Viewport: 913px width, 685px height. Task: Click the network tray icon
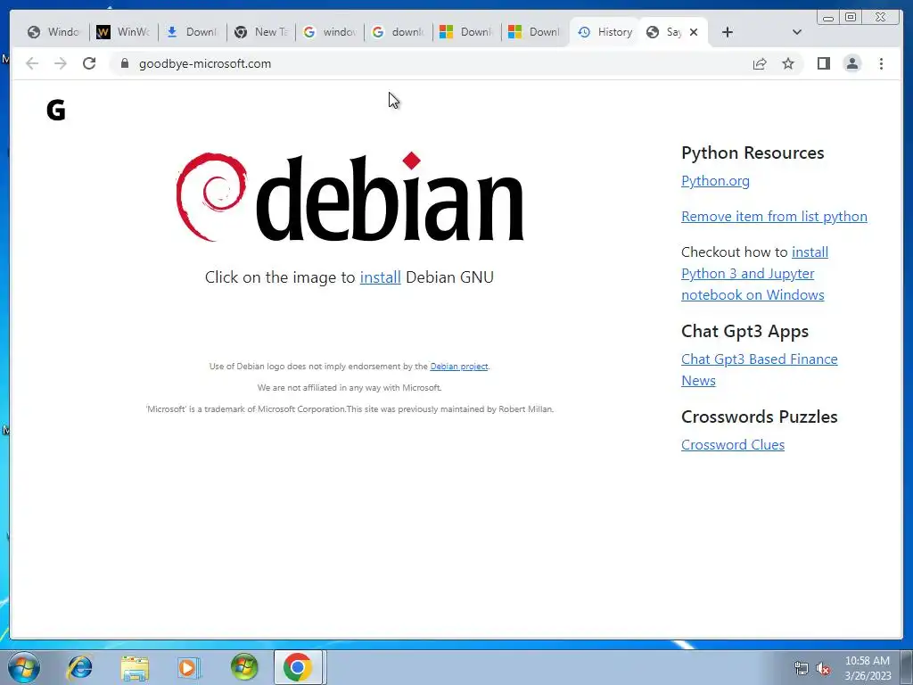coord(802,669)
